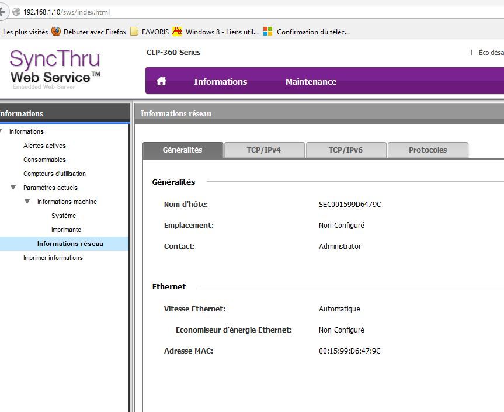Click the home icon in purple navigation bar

[x=162, y=82]
